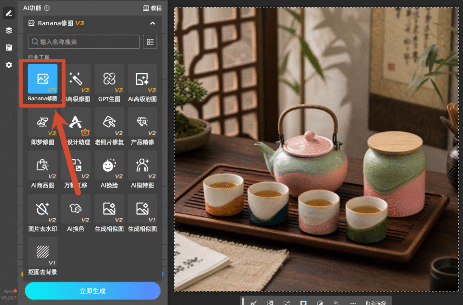Choose the 老照片修复 tool
This screenshot has width=463, height=305.
(x=109, y=126)
